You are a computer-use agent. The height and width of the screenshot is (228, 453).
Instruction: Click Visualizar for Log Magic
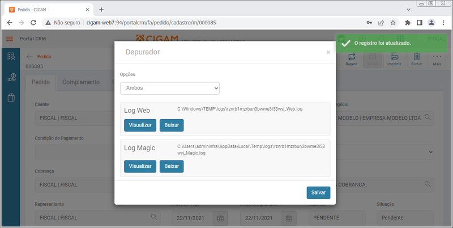point(140,166)
